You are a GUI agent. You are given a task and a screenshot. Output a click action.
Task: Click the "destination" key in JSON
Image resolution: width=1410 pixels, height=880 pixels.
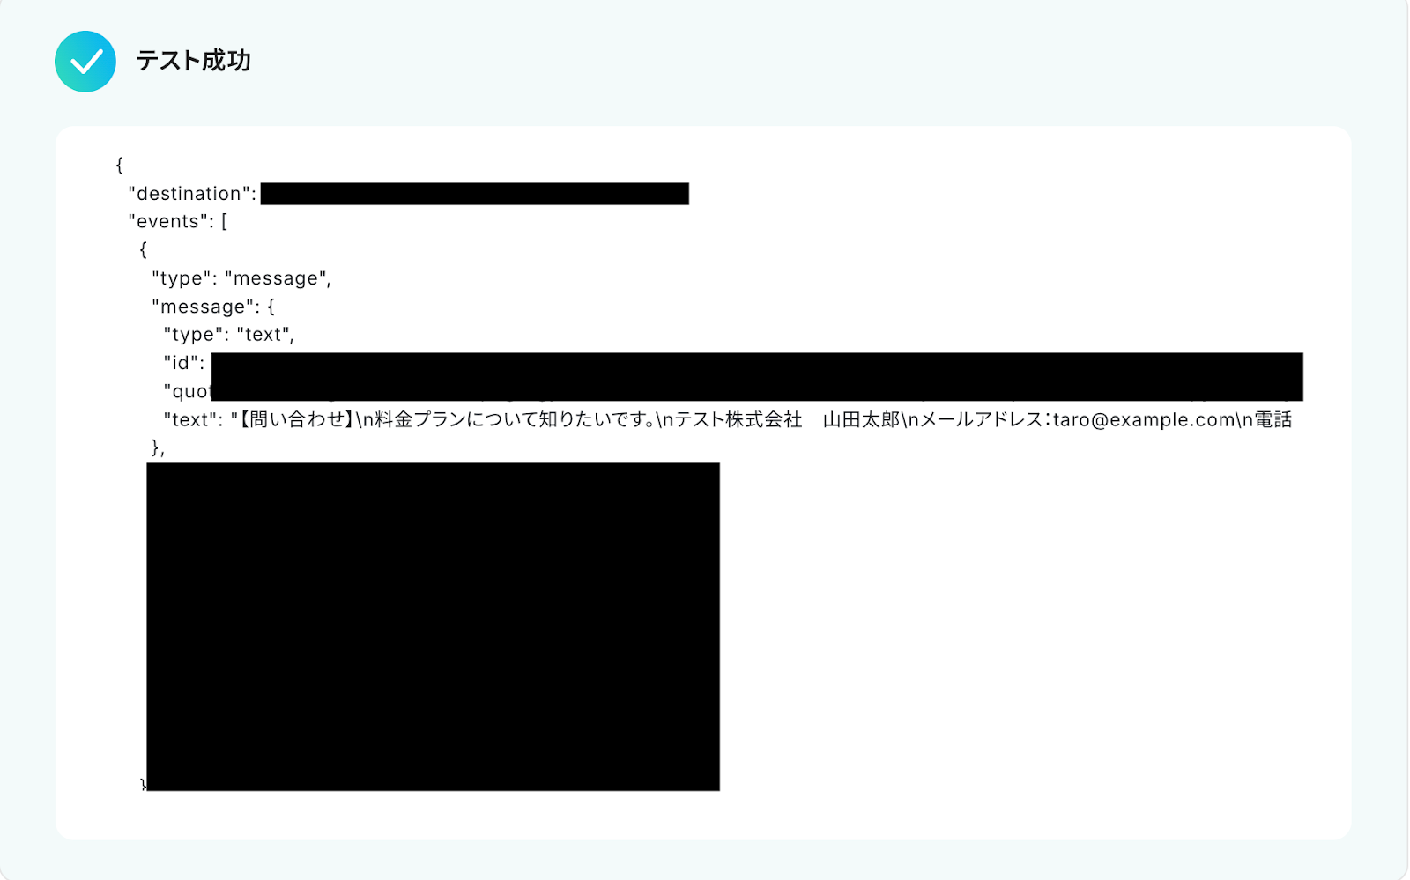pyautogui.click(x=192, y=194)
